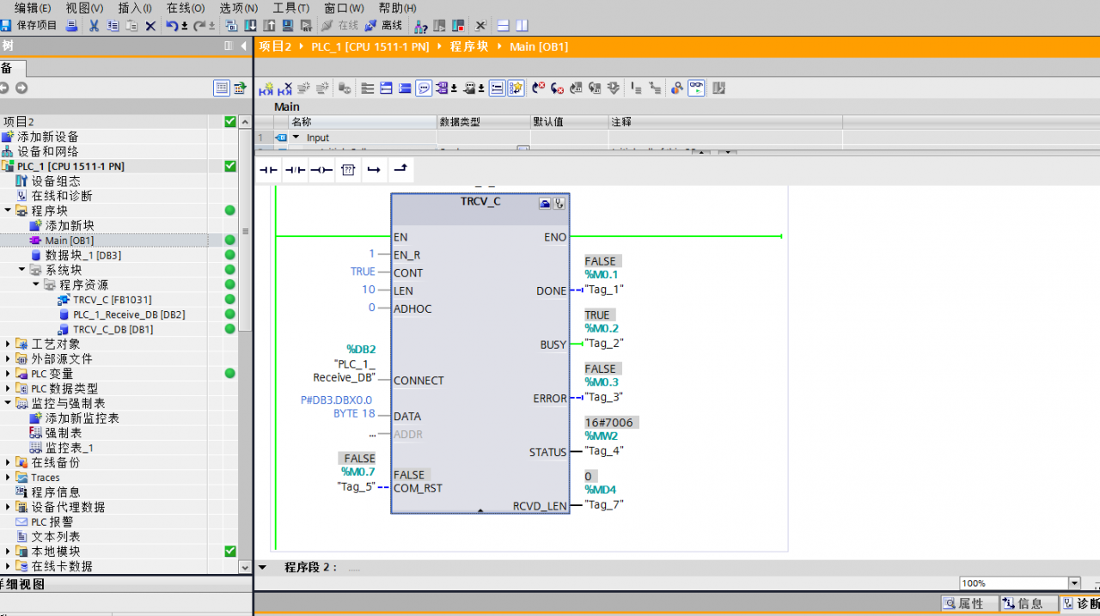
Task: Open the 编辑(E) menu
Action: (33, 8)
